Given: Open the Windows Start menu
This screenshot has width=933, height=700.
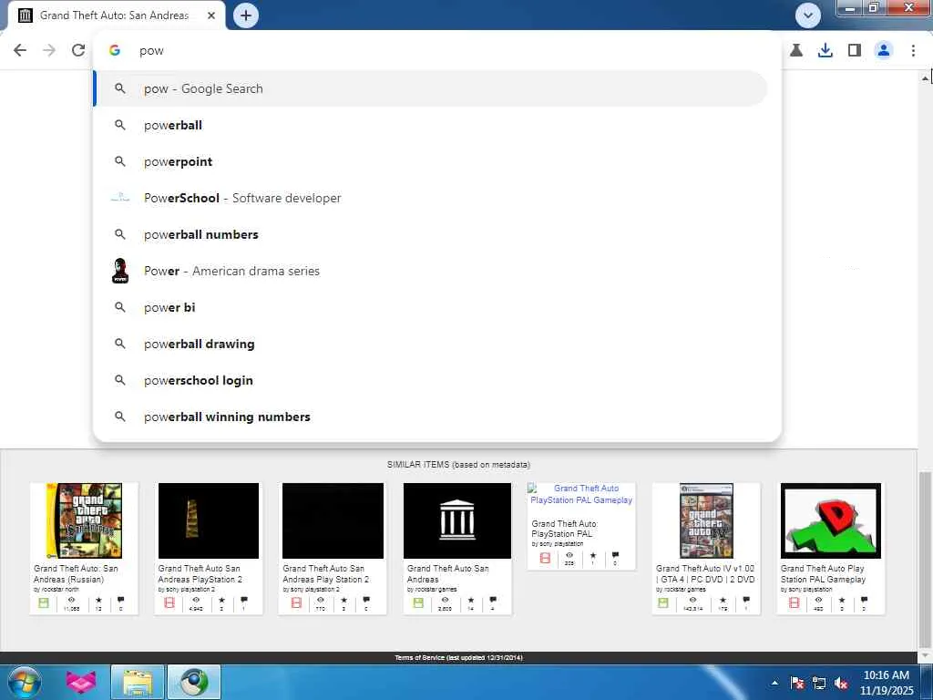Looking at the screenshot, I should click(24, 683).
